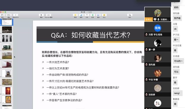Click the slide title Q&A：如何收藏当代艺术?
The width and height of the screenshot is (185, 109).
click(x=90, y=35)
